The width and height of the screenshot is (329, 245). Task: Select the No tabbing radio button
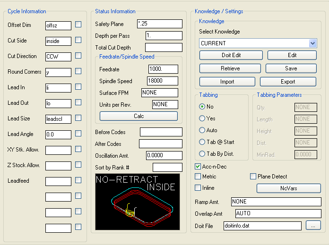[x=202, y=107]
